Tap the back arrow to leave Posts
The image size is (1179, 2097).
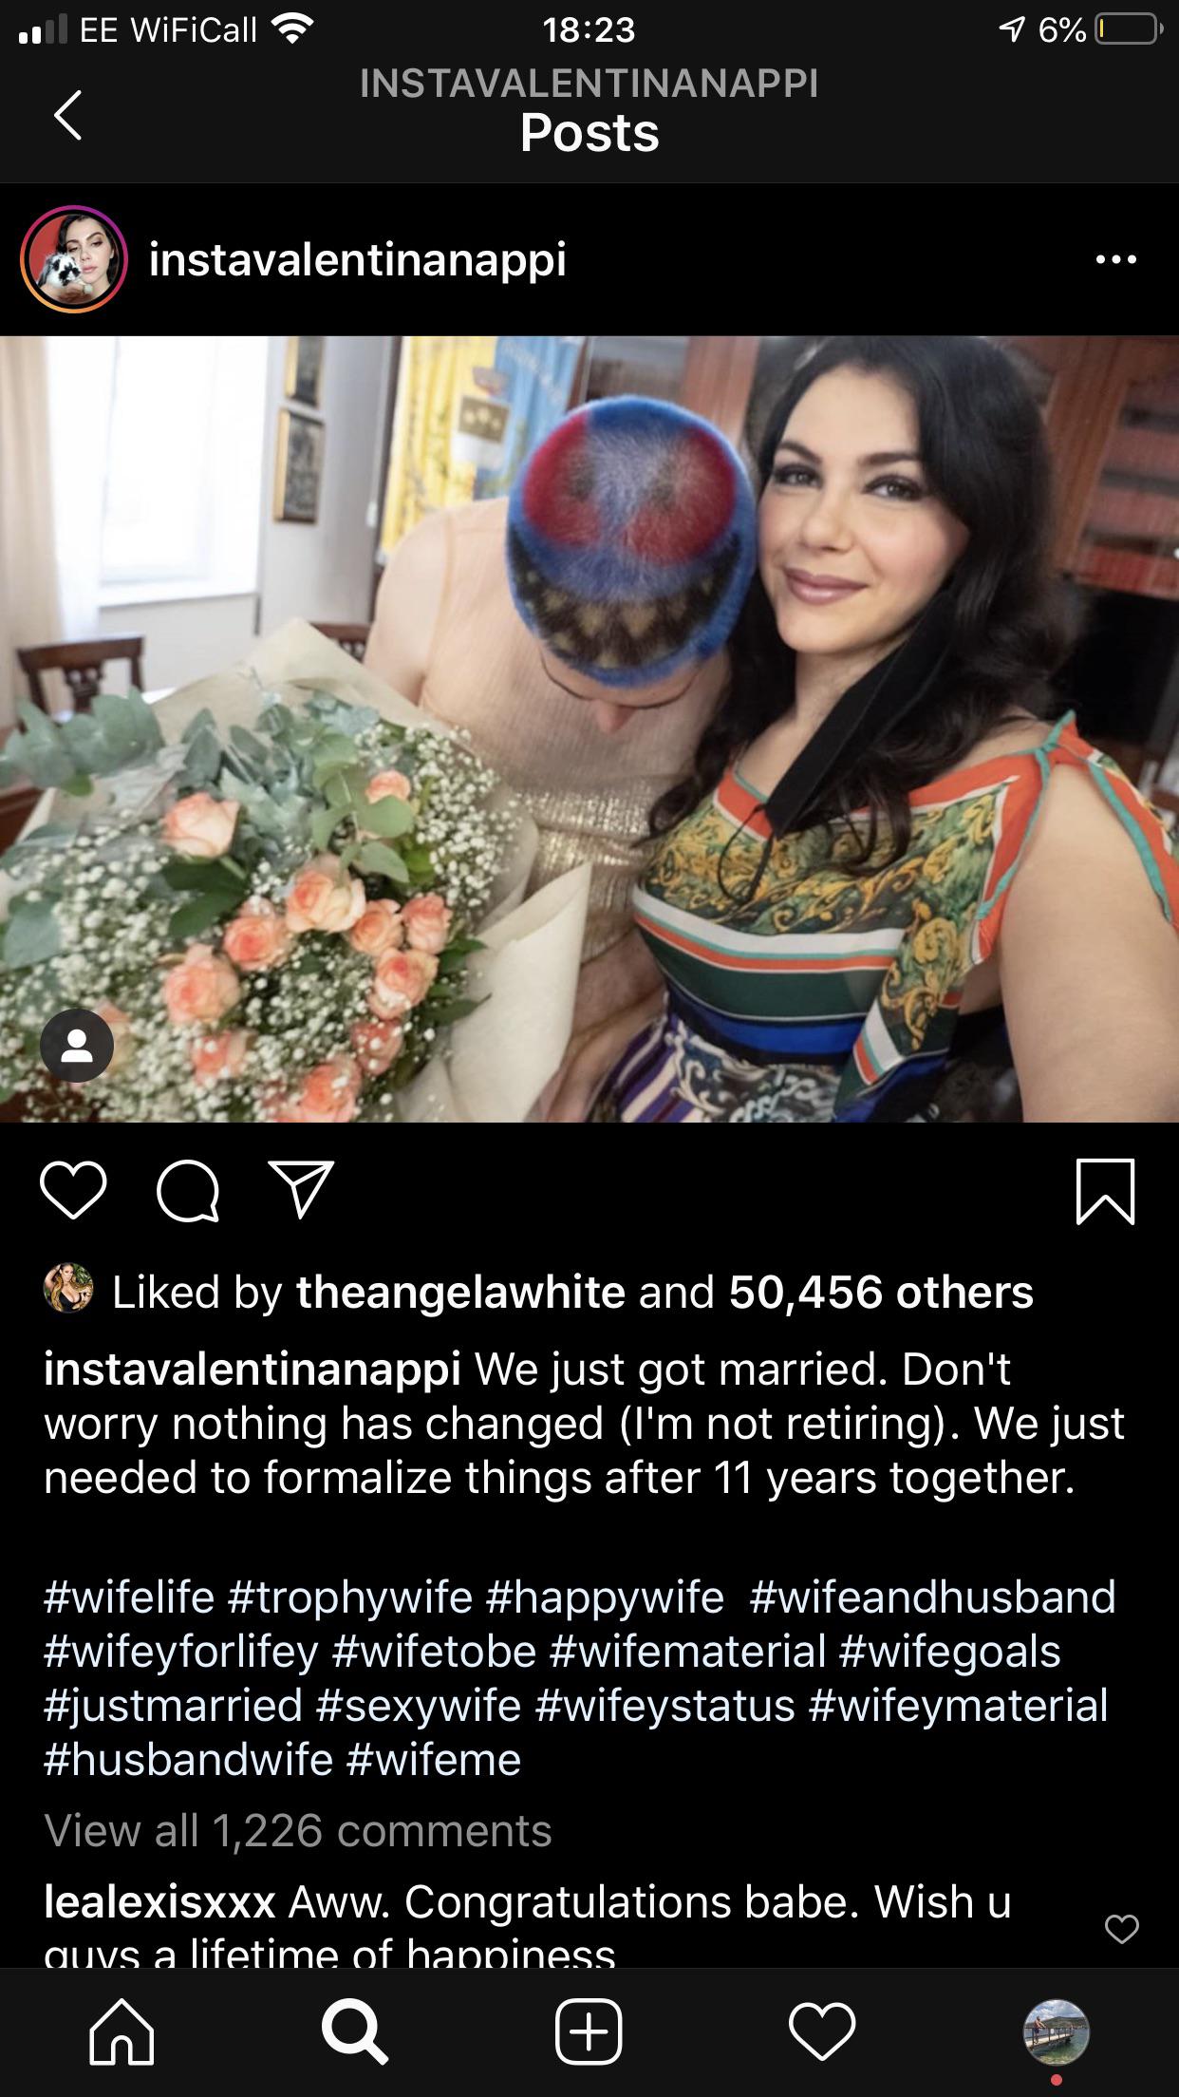[x=67, y=115]
